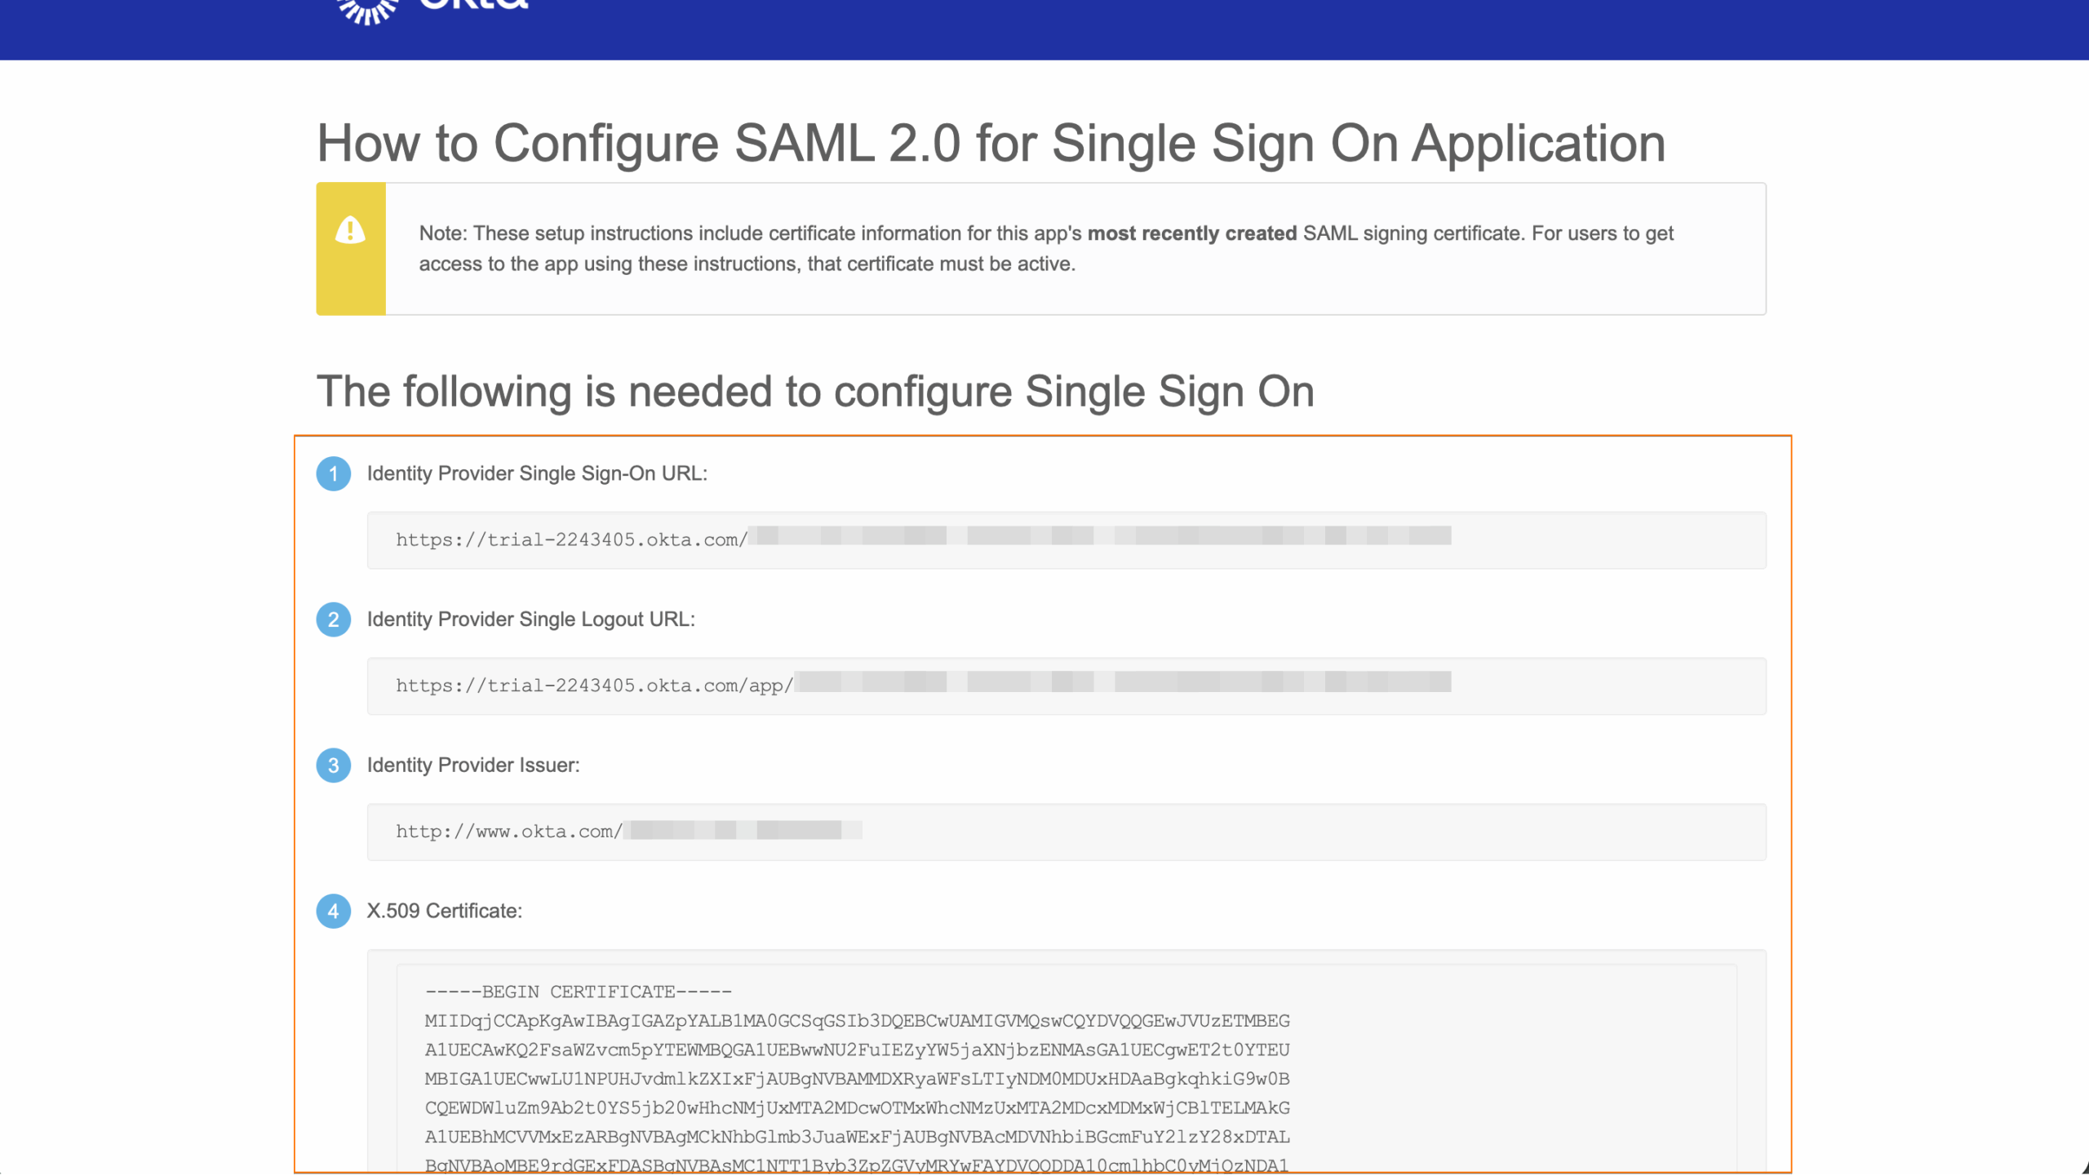Select the Identity Provider Issuer field

pyautogui.click(x=1061, y=832)
